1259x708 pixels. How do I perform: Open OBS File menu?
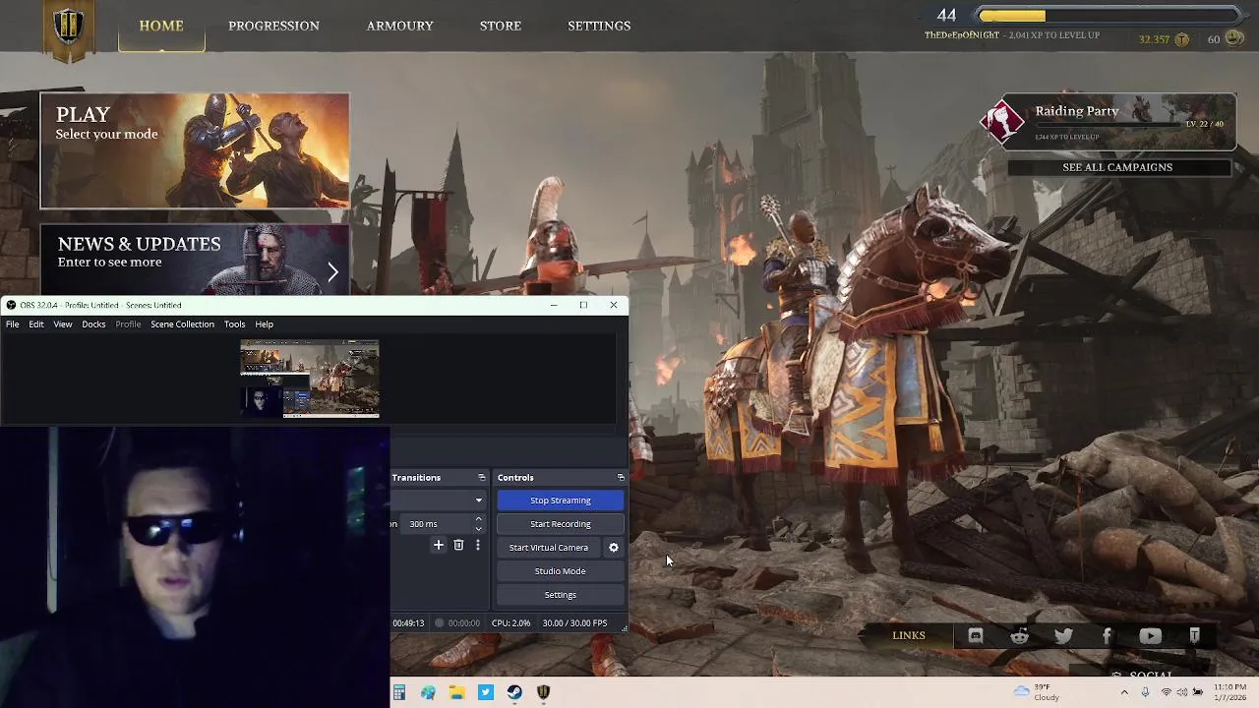(13, 324)
